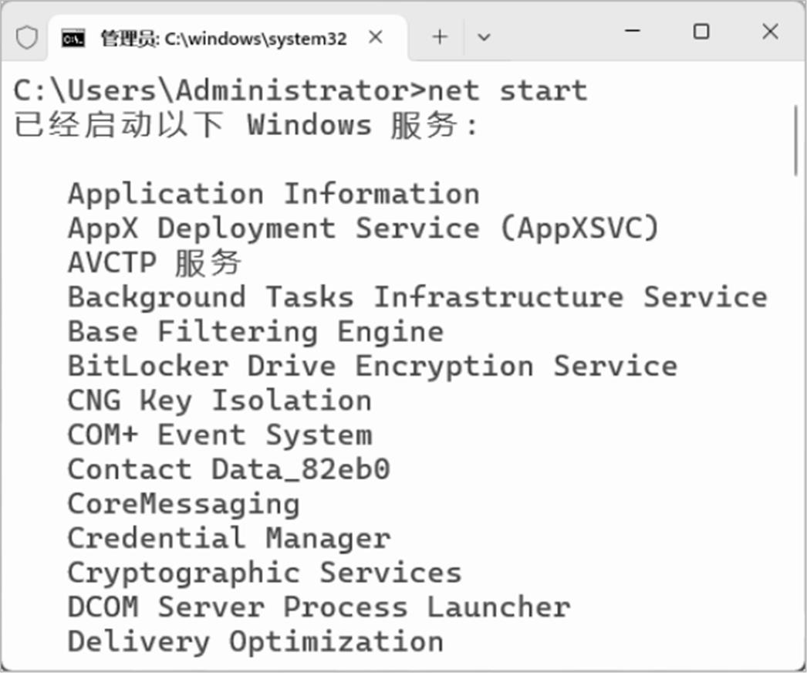
Task: Expand the new tab profile dropdown
Action: coord(484,37)
